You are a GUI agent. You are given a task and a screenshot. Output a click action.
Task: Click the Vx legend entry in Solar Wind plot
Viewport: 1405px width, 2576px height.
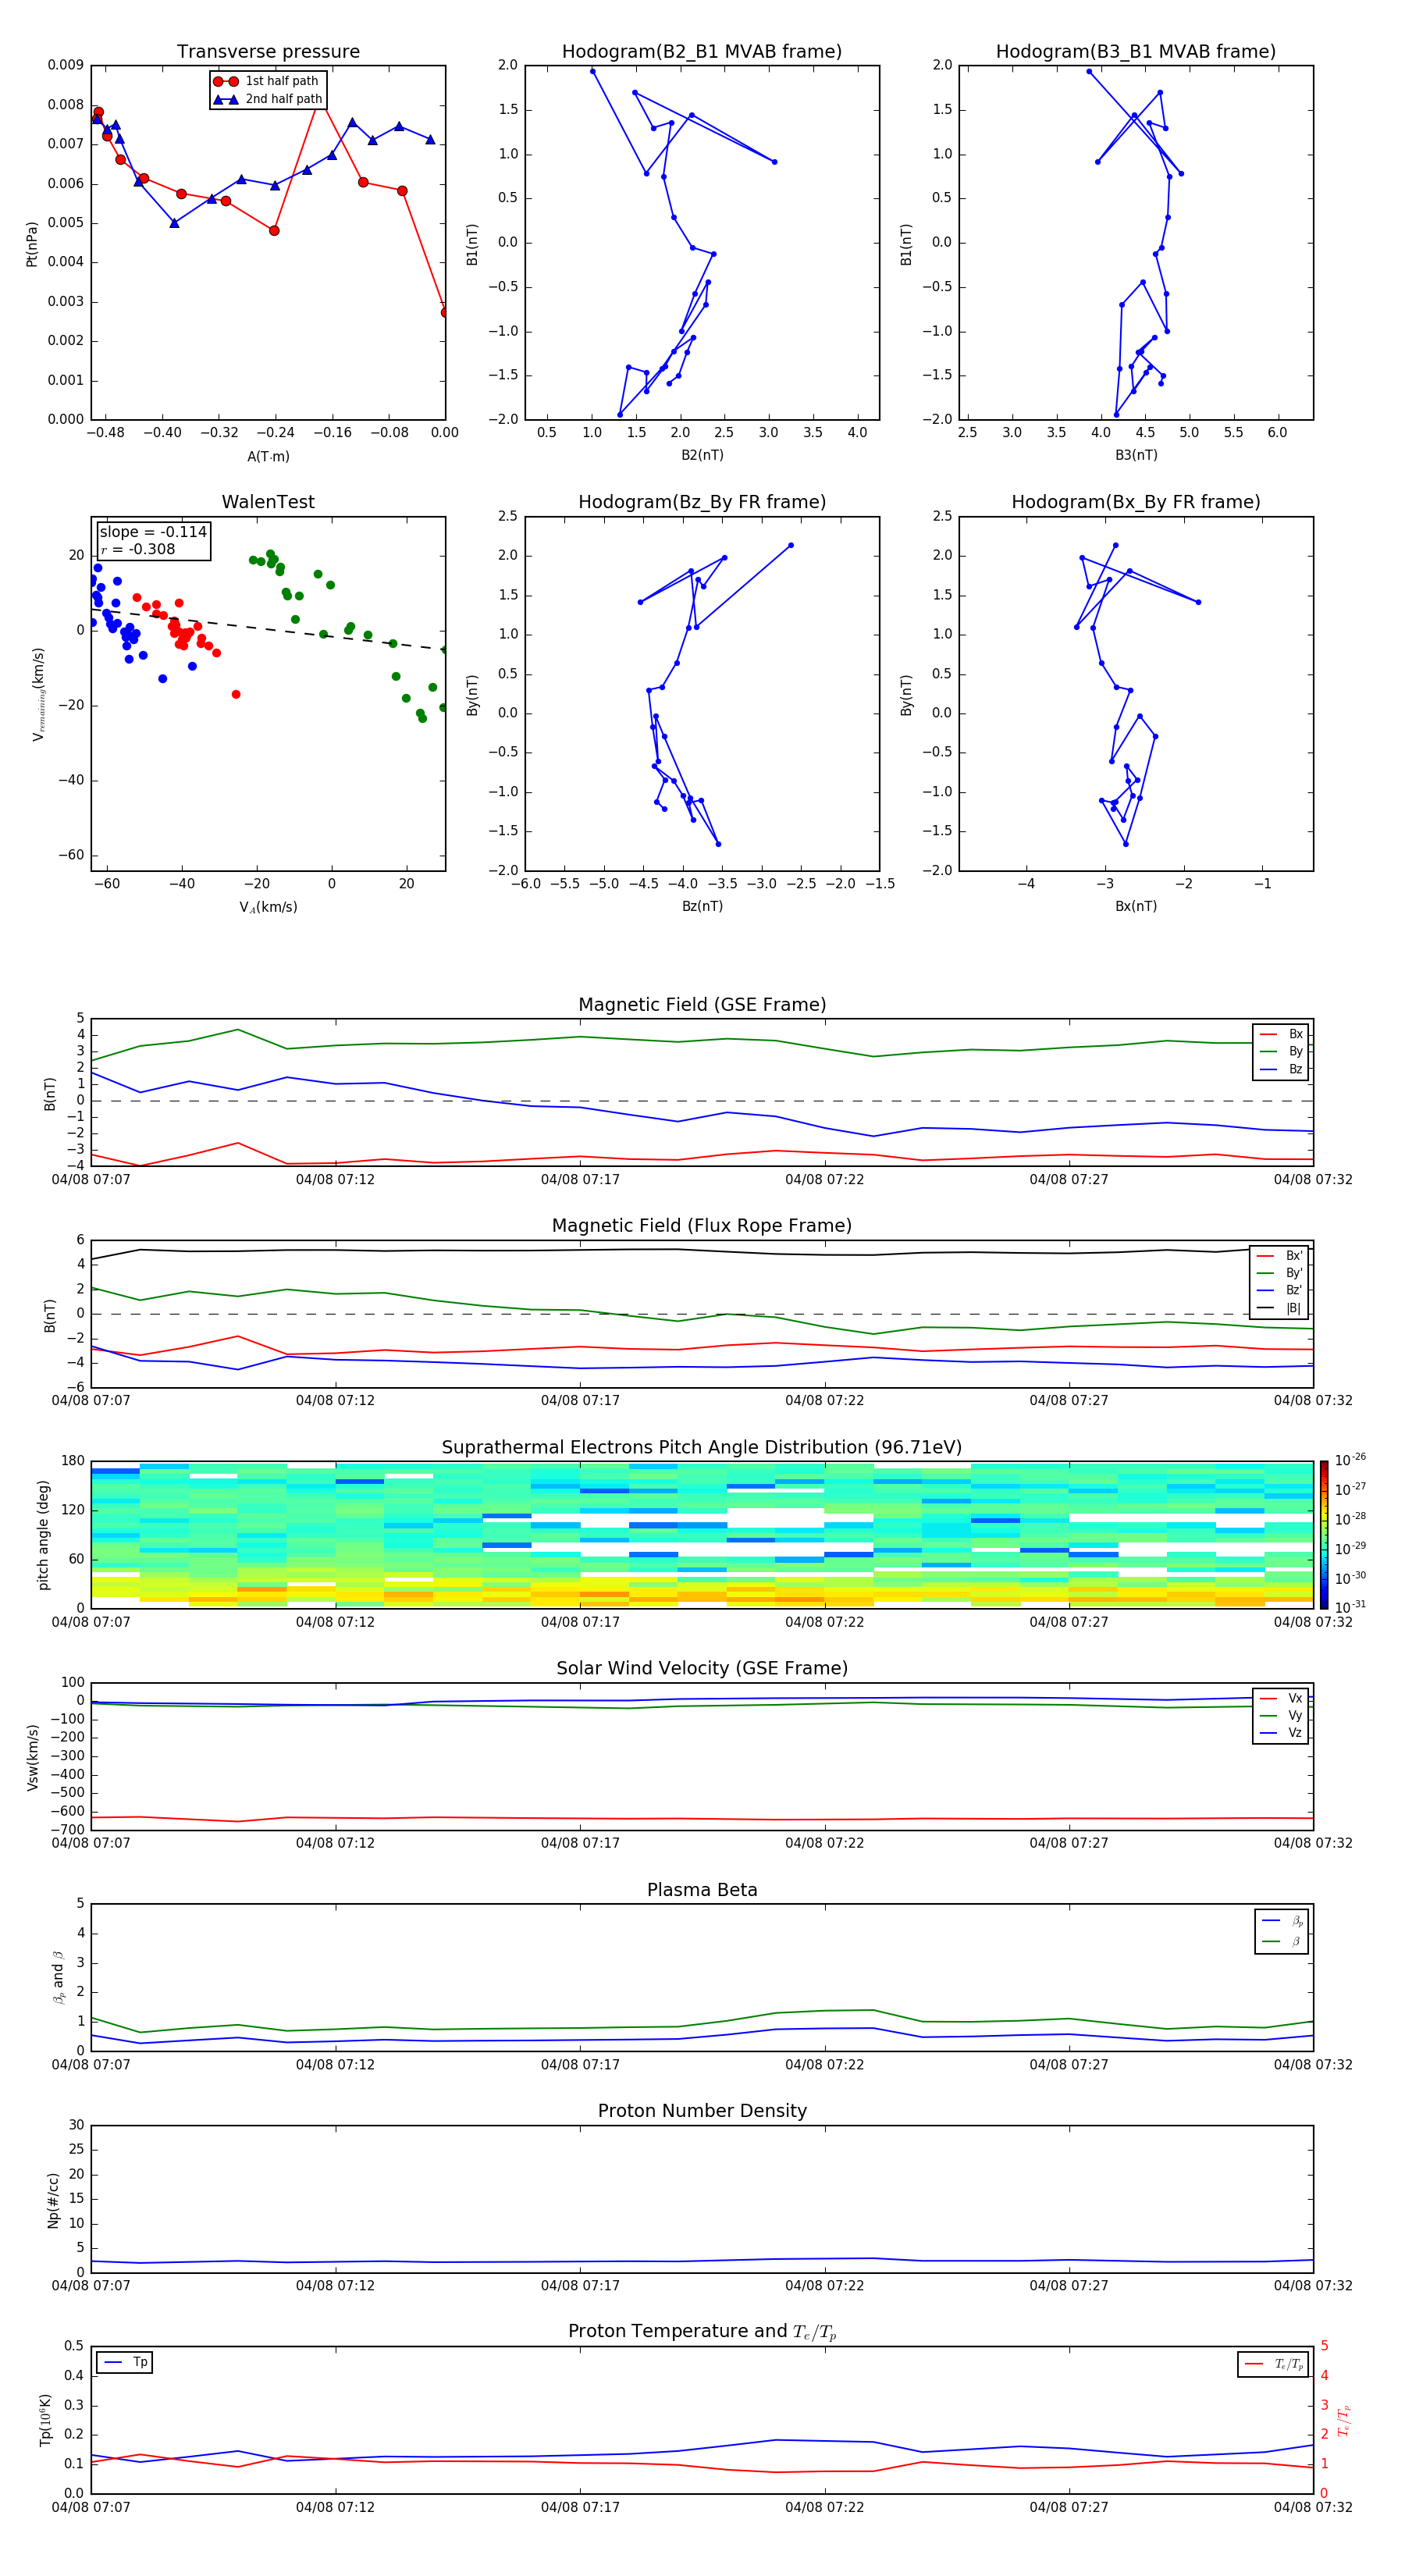[1282, 1698]
